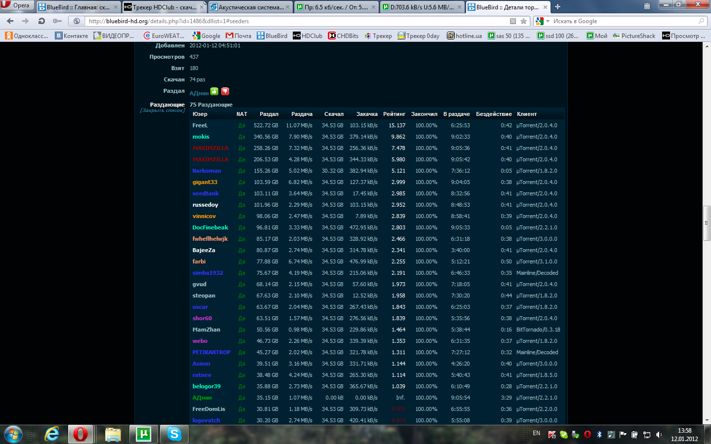This screenshot has height=444, width=711.
Task: Open the hotline.ua bookmark
Action: 465,36
